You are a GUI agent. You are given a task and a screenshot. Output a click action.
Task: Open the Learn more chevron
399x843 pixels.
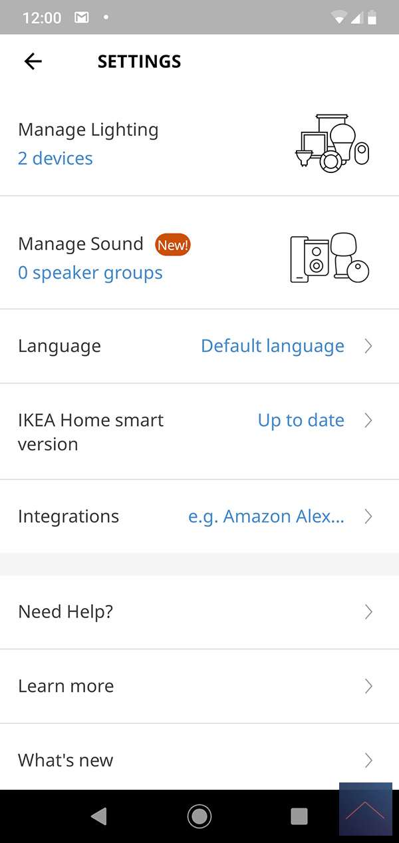pyautogui.click(x=368, y=686)
